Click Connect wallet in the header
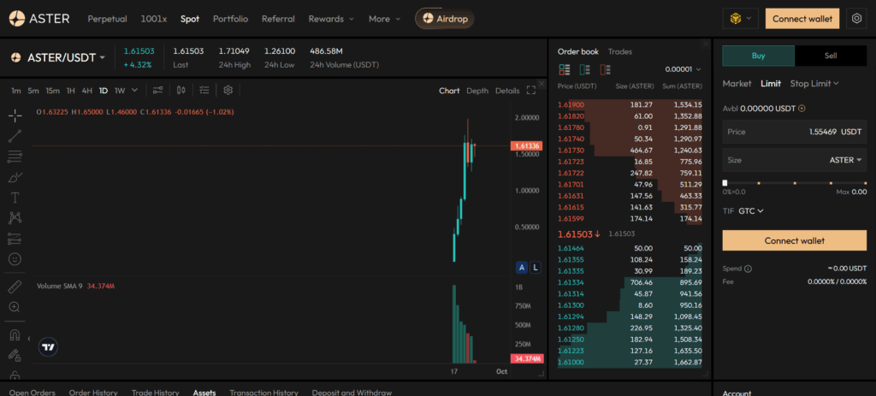Viewport: 876px width, 396px height. (x=801, y=18)
